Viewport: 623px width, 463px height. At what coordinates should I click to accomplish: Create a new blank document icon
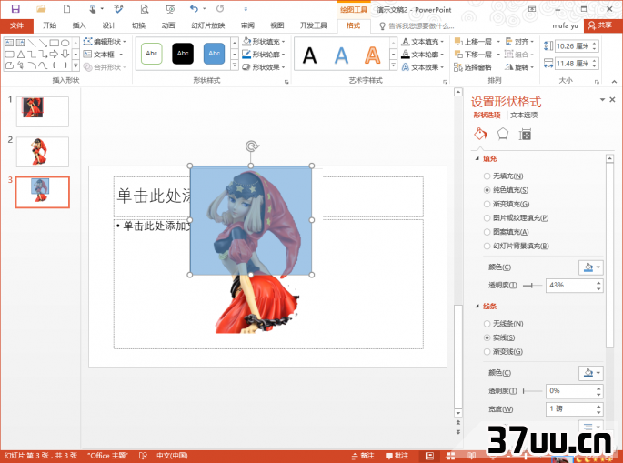coord(66,9)
